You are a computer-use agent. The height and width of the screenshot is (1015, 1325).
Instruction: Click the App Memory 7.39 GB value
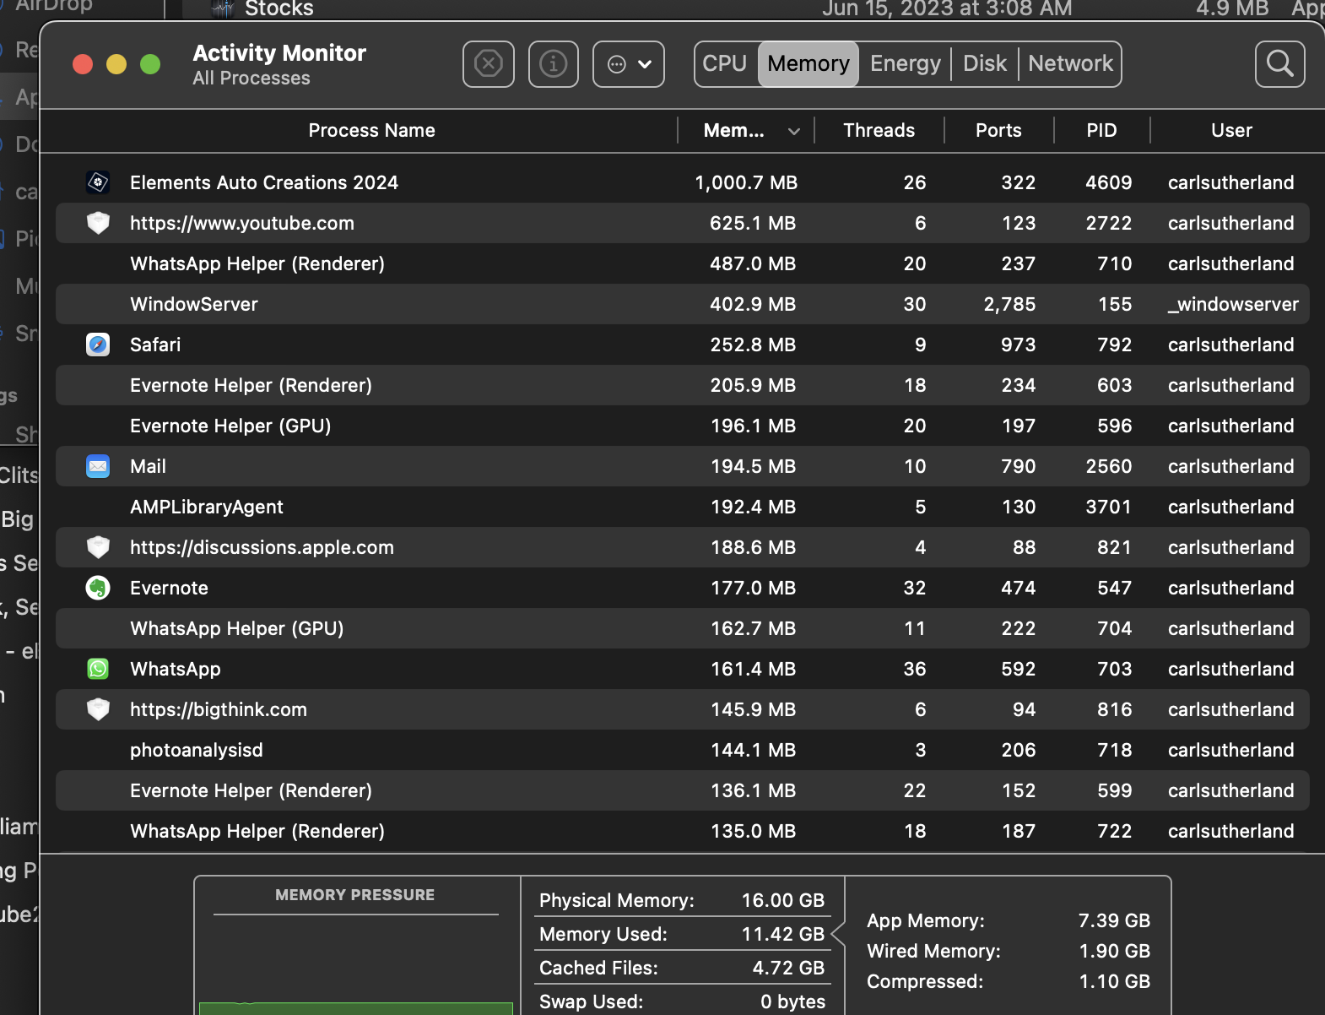(1114, 920)
